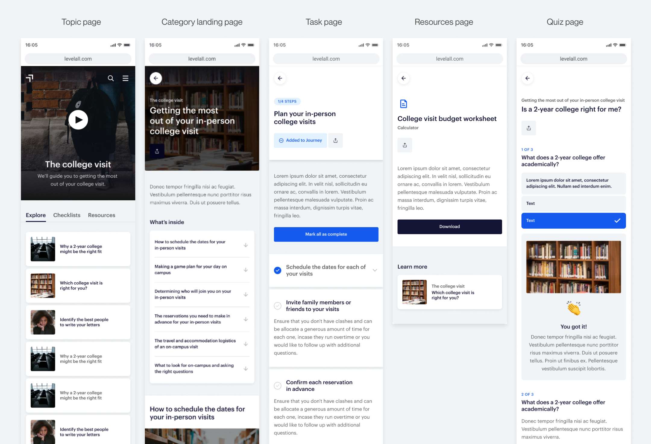Expand 'How to schedule the dates' item
Image resolution: width=651 pixels, height=444 pixels.
click(246, 245)
